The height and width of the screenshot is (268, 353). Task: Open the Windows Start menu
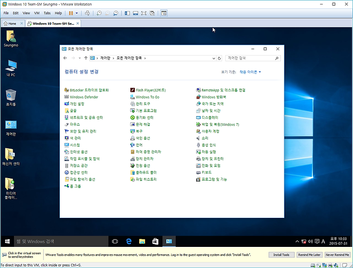tap(7, 241)
